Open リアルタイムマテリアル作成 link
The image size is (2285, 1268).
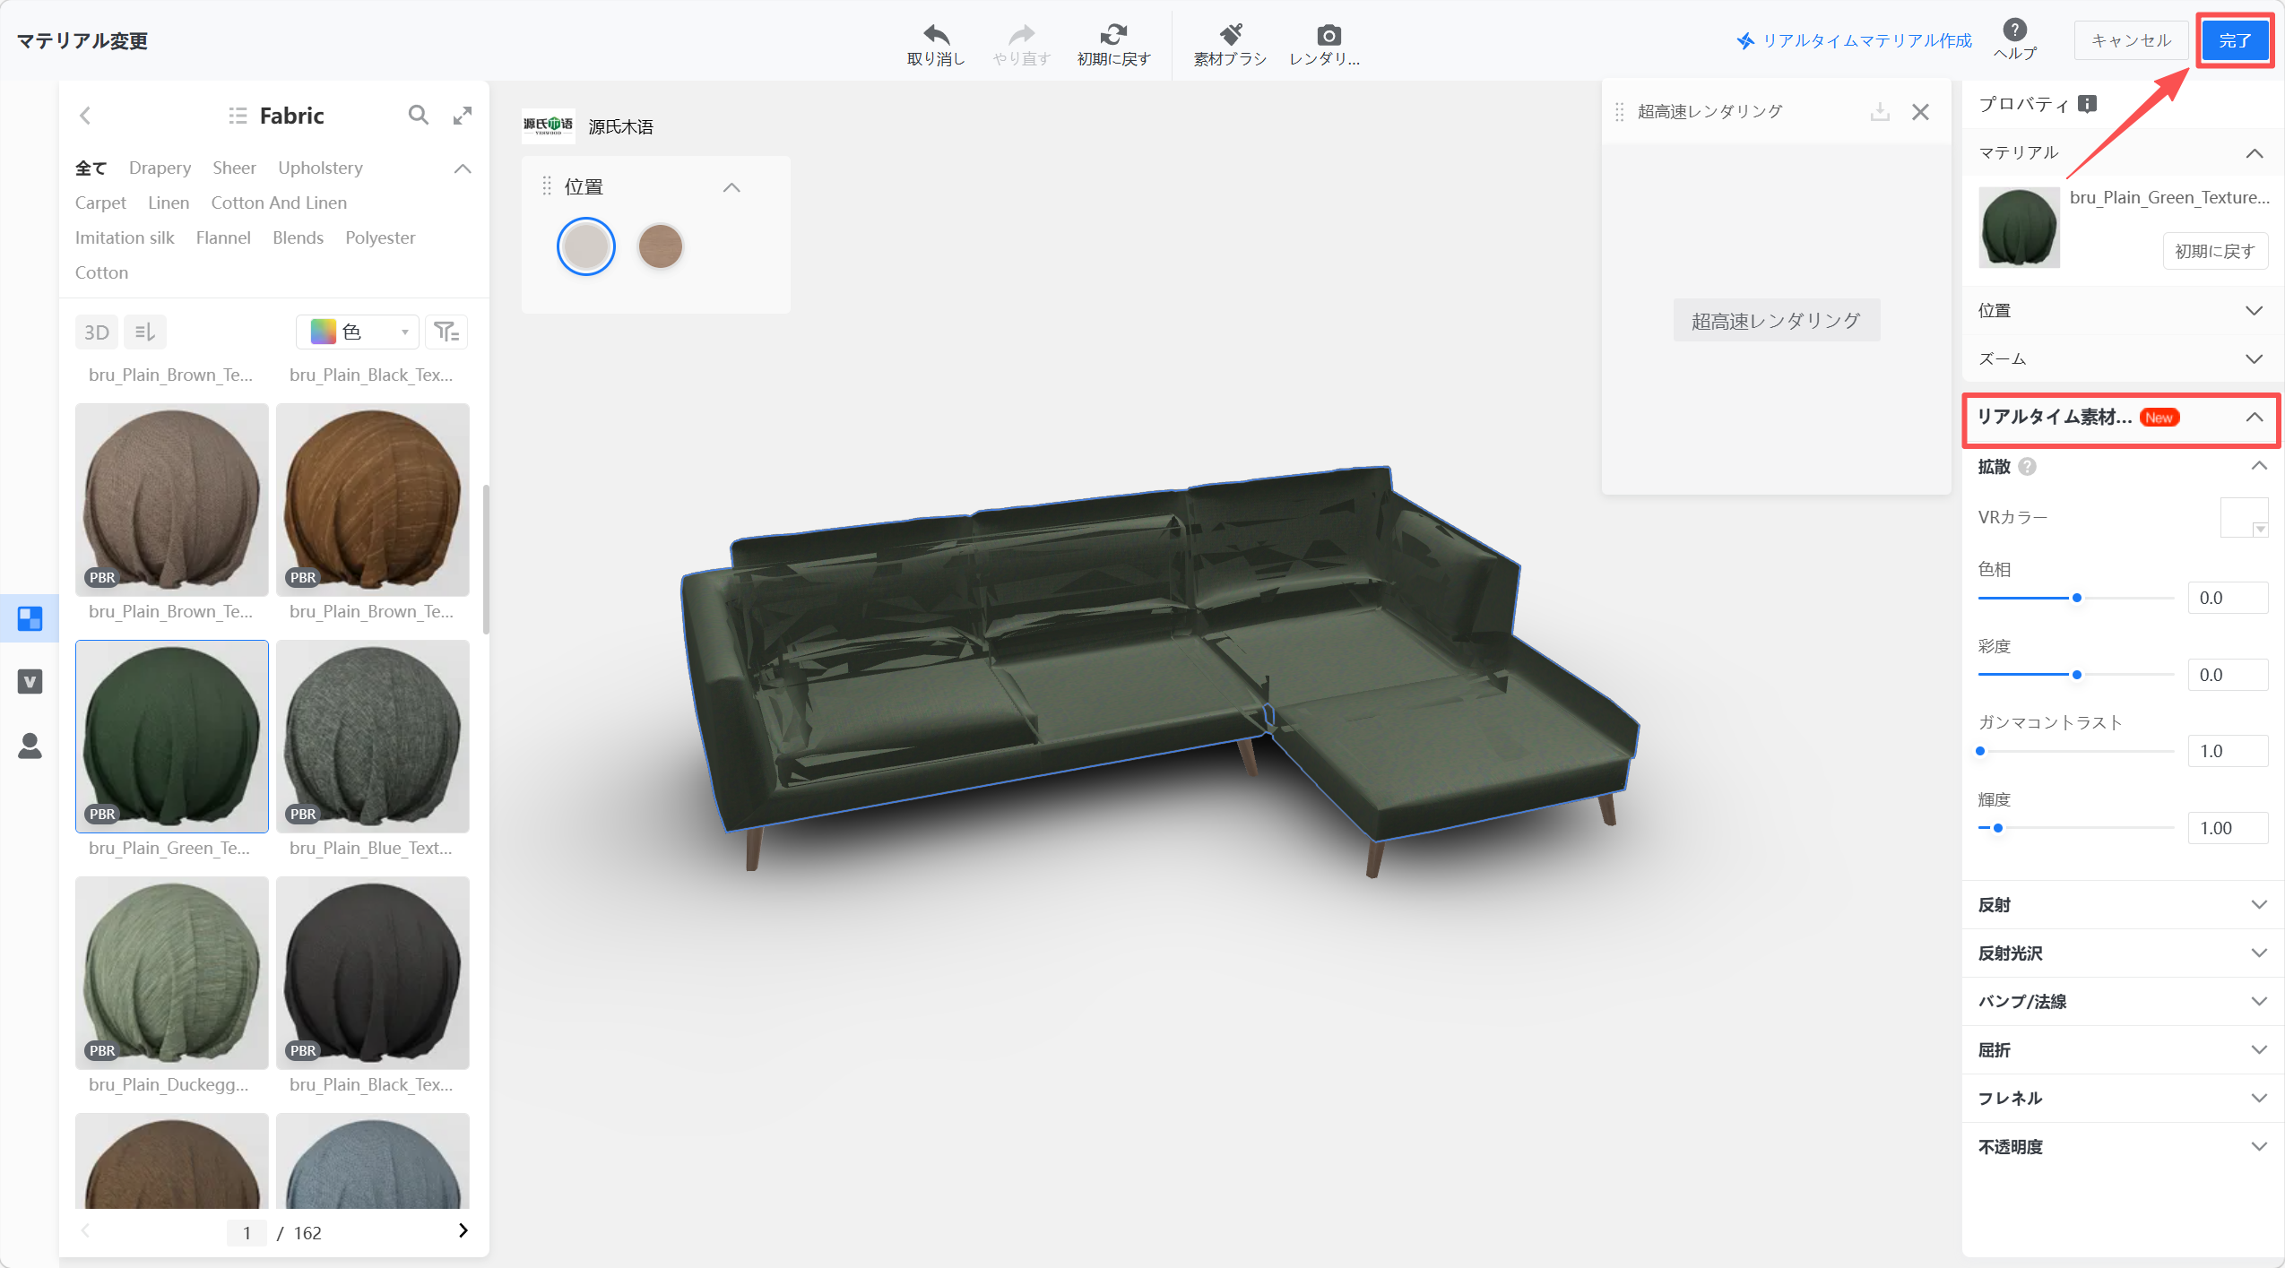click(1854, 40)
